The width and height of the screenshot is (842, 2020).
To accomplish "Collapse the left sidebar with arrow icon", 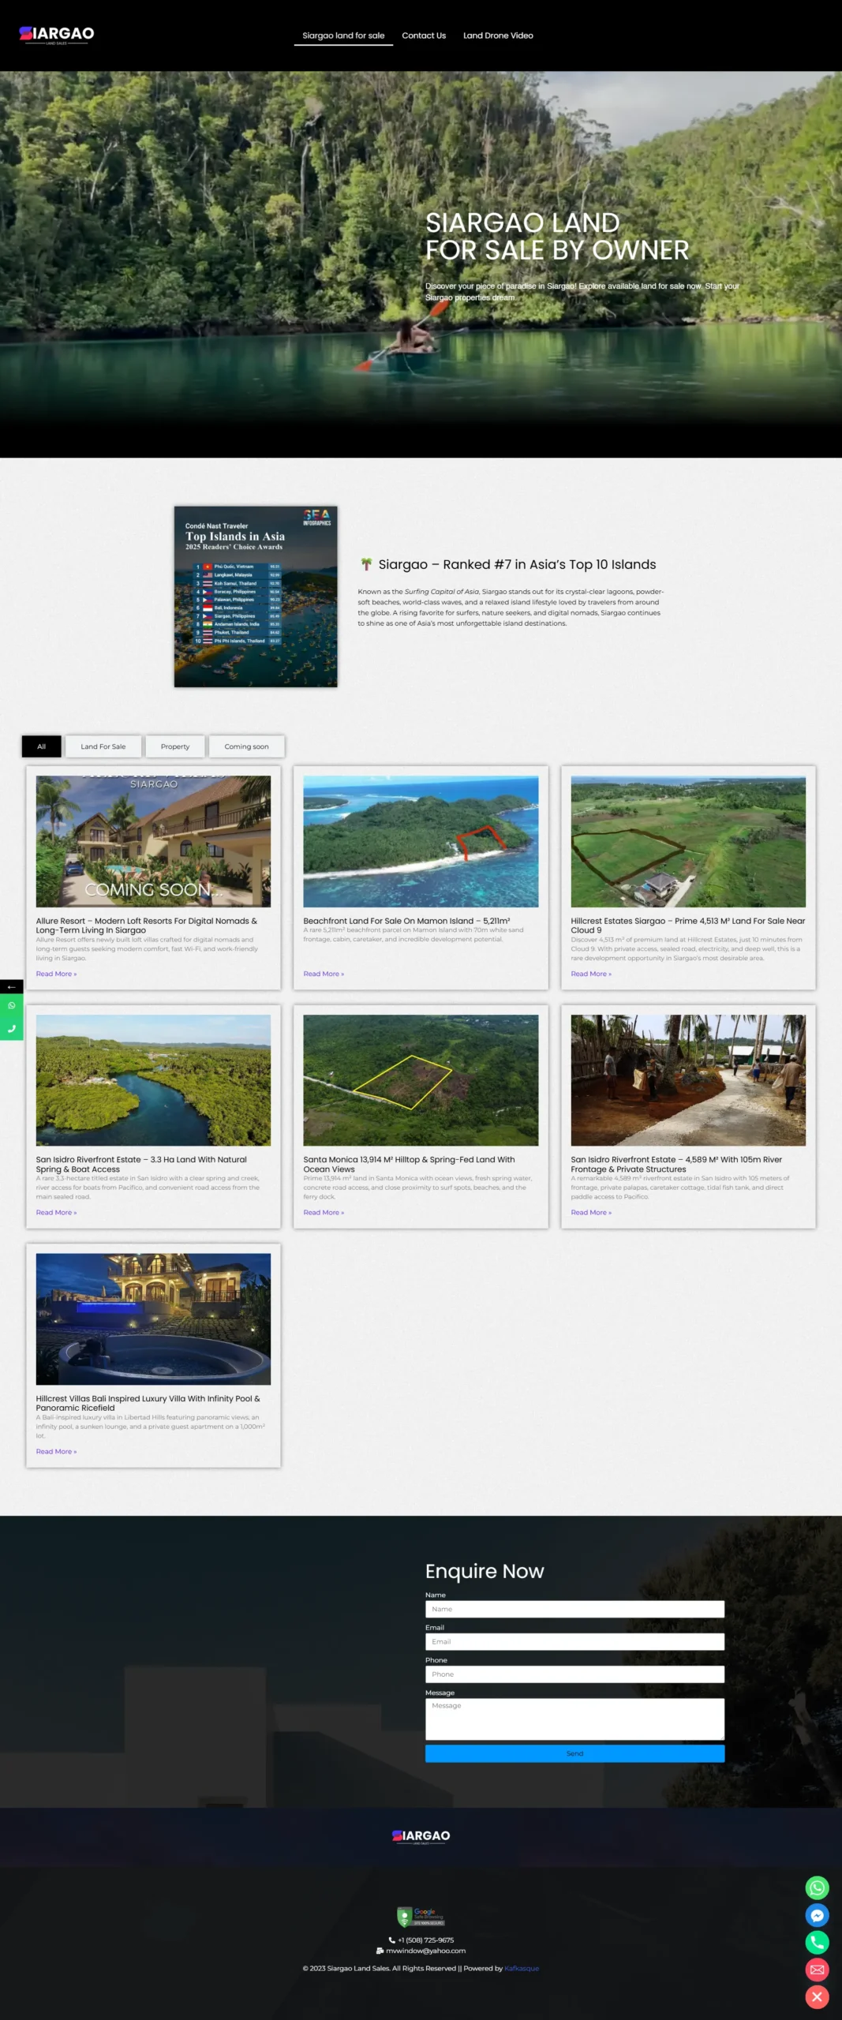I will click(11, 986).
